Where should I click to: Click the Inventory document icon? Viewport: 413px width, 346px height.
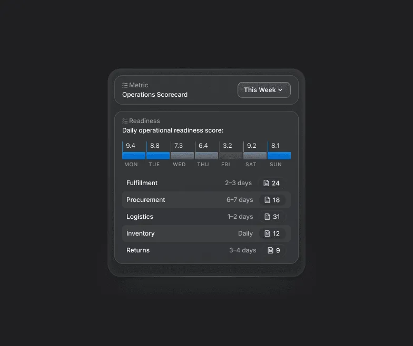click(x=268, y=233)
